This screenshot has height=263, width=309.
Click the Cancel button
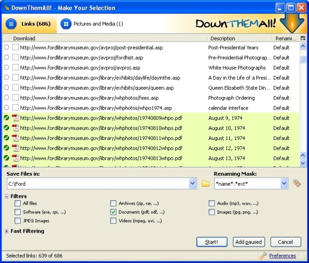pyautogui.click(x=285, y=242)
